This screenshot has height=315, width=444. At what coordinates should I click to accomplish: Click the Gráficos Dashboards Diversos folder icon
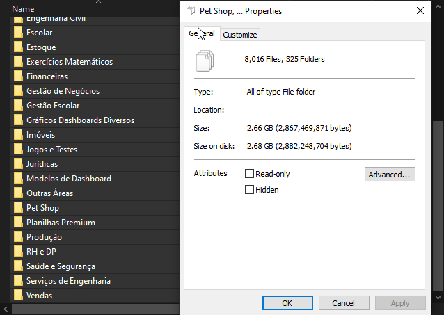pyautogui.click(x=18, y=120)
